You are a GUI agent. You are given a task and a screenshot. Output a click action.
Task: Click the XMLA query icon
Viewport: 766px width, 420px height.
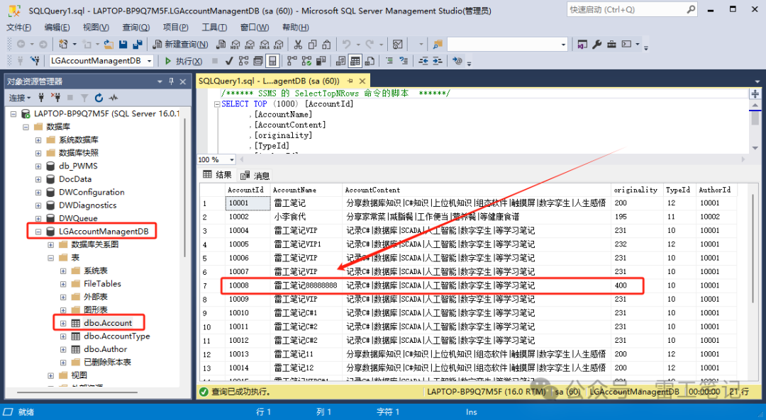pyautogui.click(x=265, y=45)
